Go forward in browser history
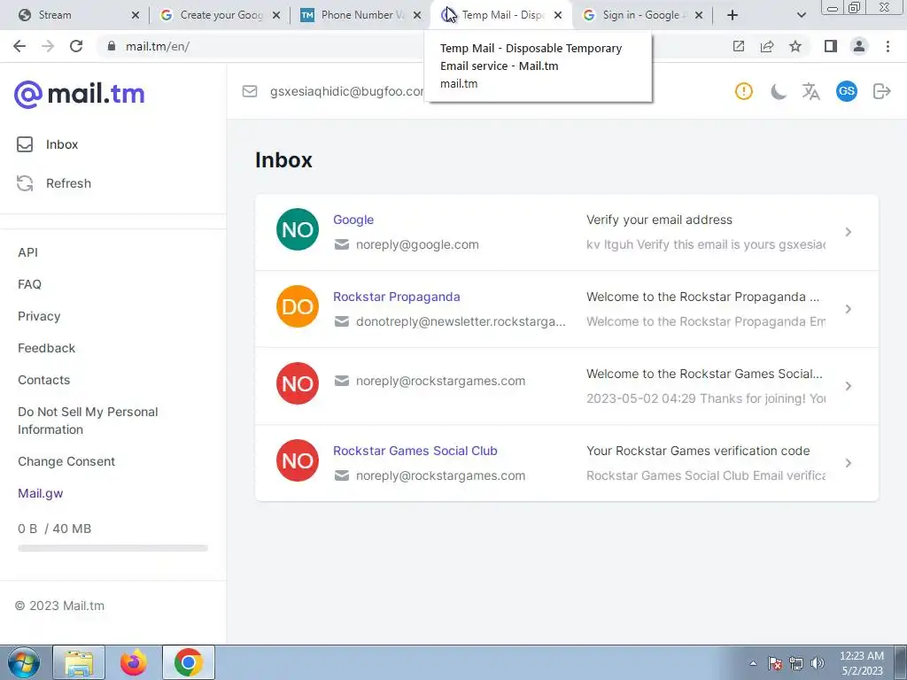Image resolution: width=907 pixels, height=680 pixels. (48, 46)
